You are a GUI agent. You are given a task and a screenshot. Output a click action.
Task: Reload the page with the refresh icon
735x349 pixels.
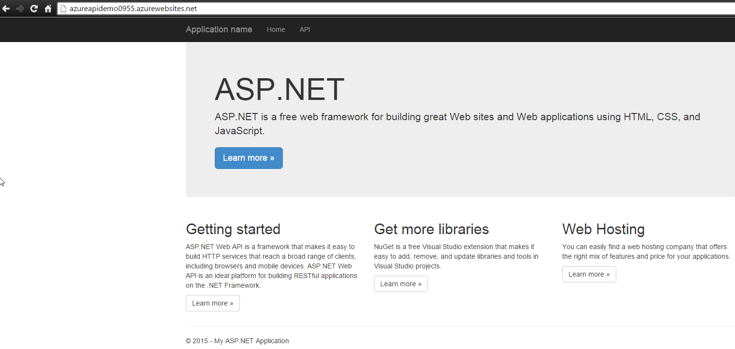(x=34, y=9)
